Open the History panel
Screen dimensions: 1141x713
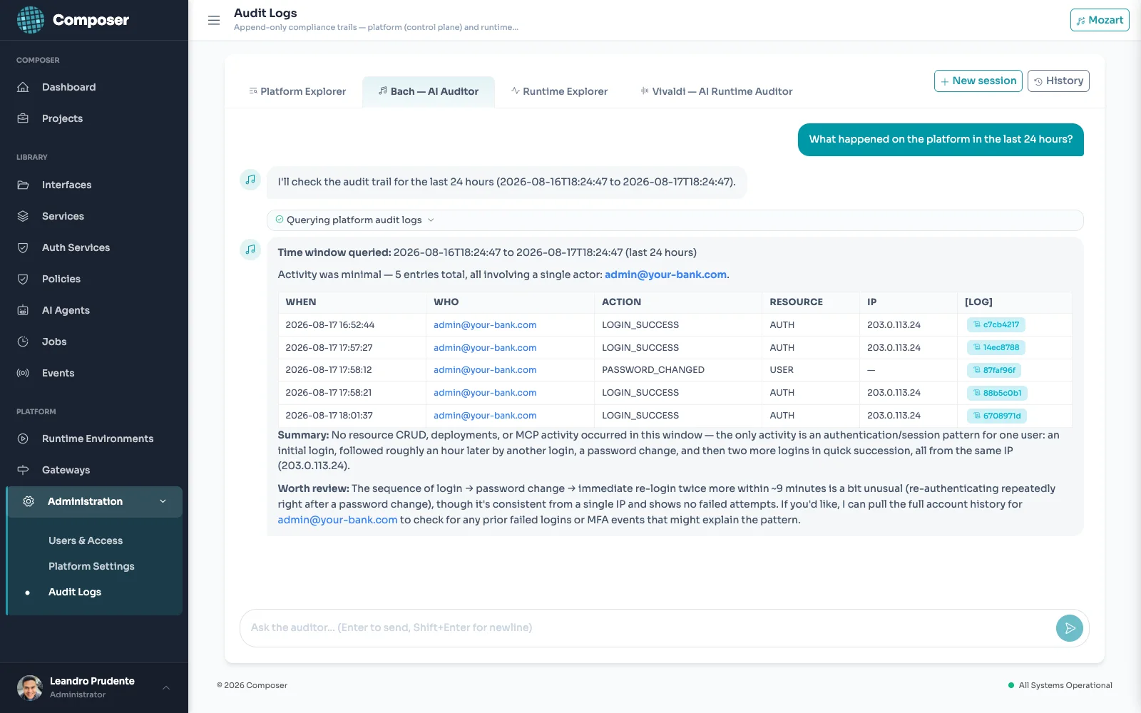coord(1058,81)
